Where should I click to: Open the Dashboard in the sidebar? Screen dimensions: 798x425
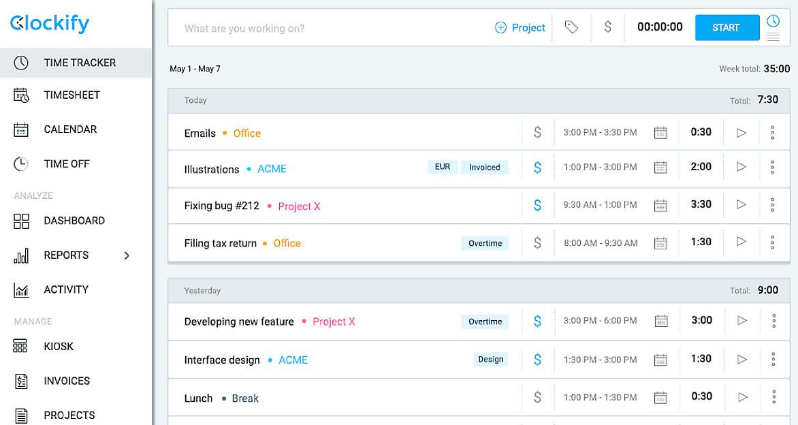point(74,221)
